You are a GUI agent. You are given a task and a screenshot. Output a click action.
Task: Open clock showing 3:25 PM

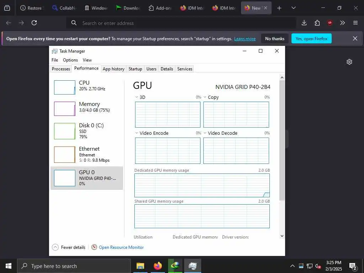pyautogui.click(x=333, y=266)
